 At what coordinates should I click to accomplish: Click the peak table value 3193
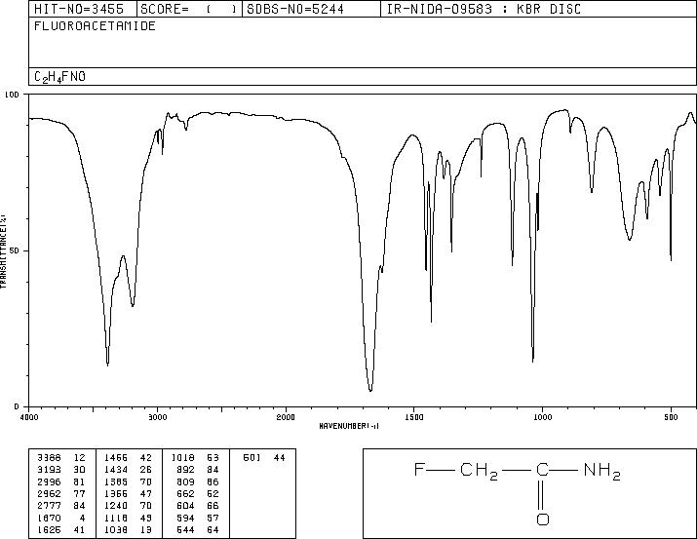(x=49, y=470)
